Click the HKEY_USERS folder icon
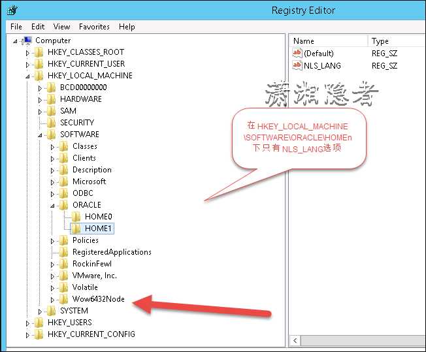Screen dimensions: 426x352 click(x=39, y=323)
